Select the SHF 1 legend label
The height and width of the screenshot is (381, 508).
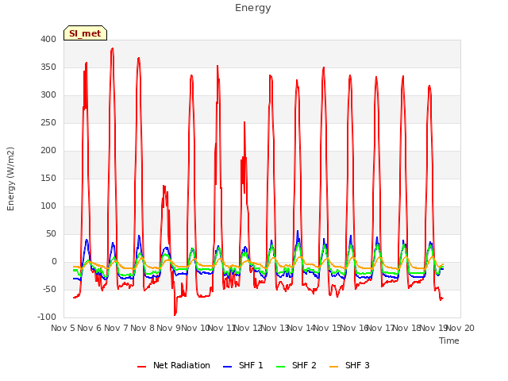pyautogui.click(x=251, y=365)
